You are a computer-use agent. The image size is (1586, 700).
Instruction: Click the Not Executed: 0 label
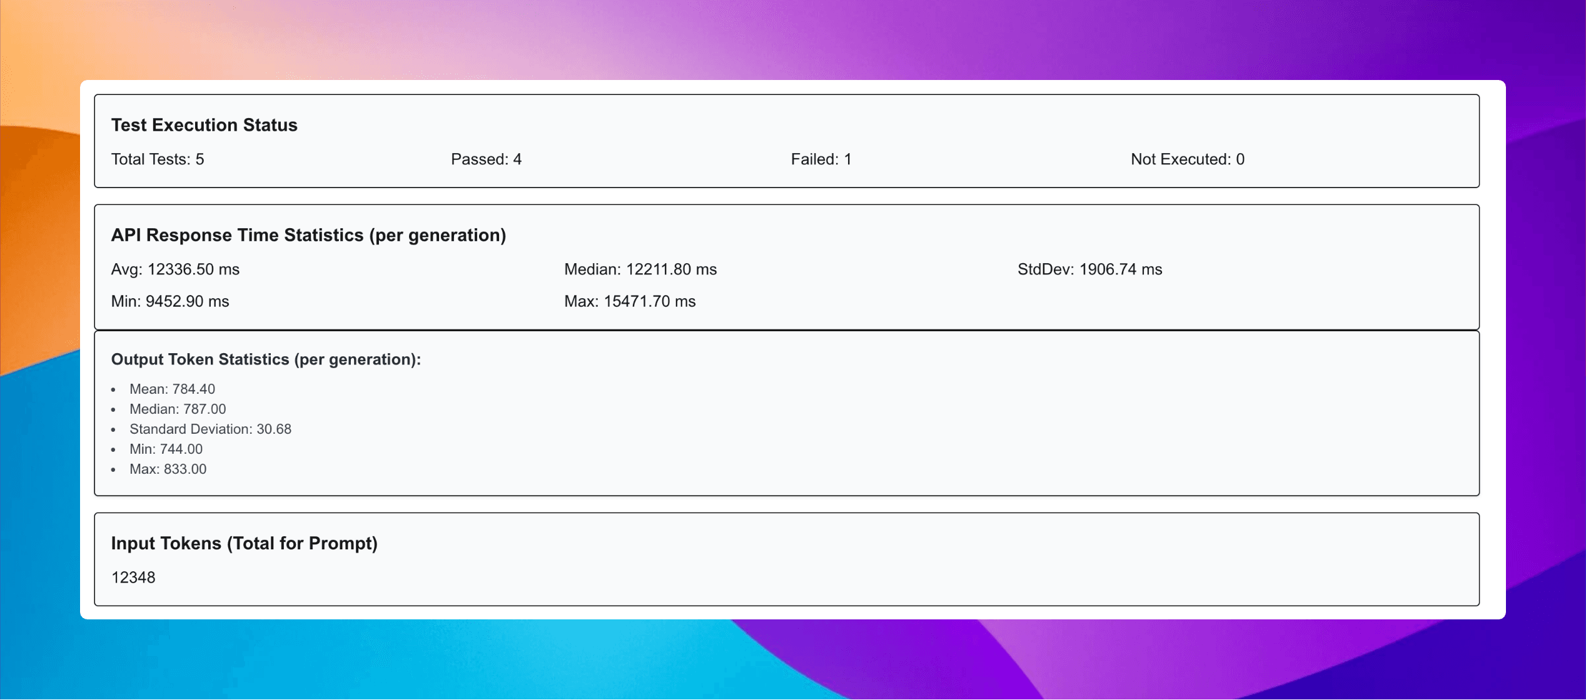(x=1187, y=159)
